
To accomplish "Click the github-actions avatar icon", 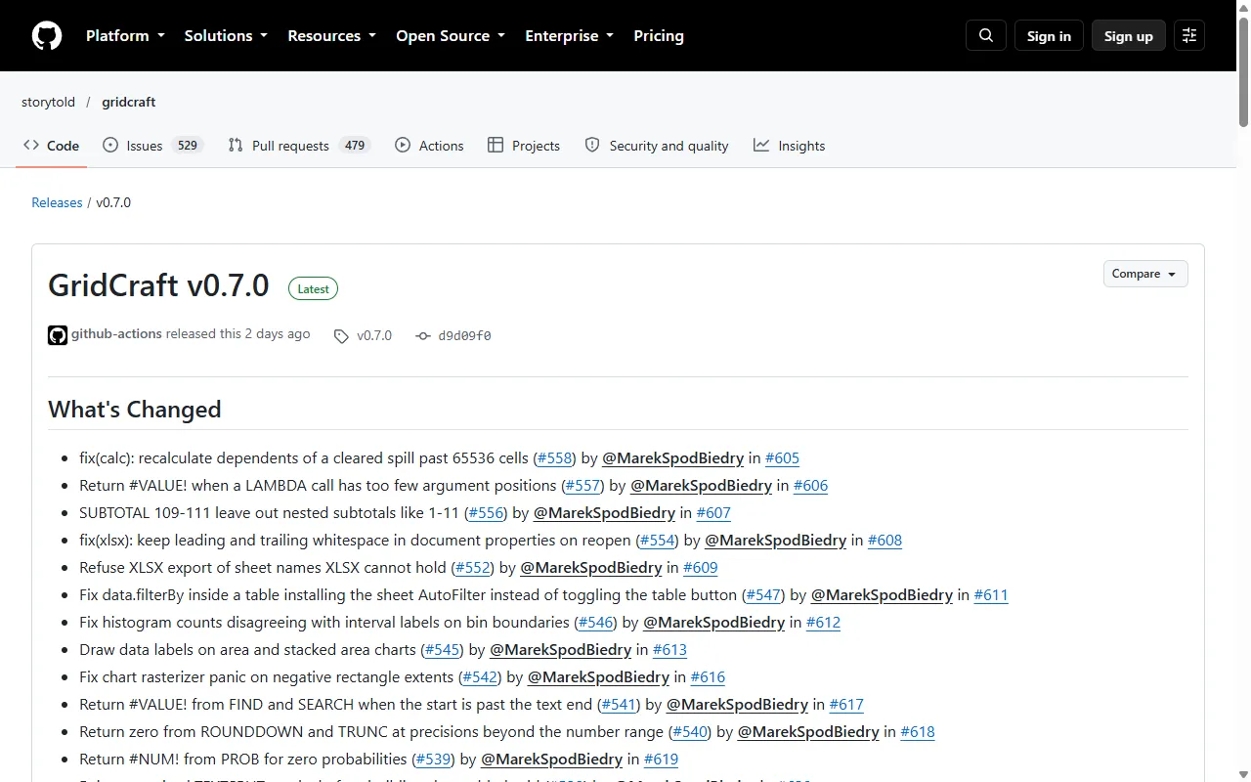I will click(x=58, y=335).
